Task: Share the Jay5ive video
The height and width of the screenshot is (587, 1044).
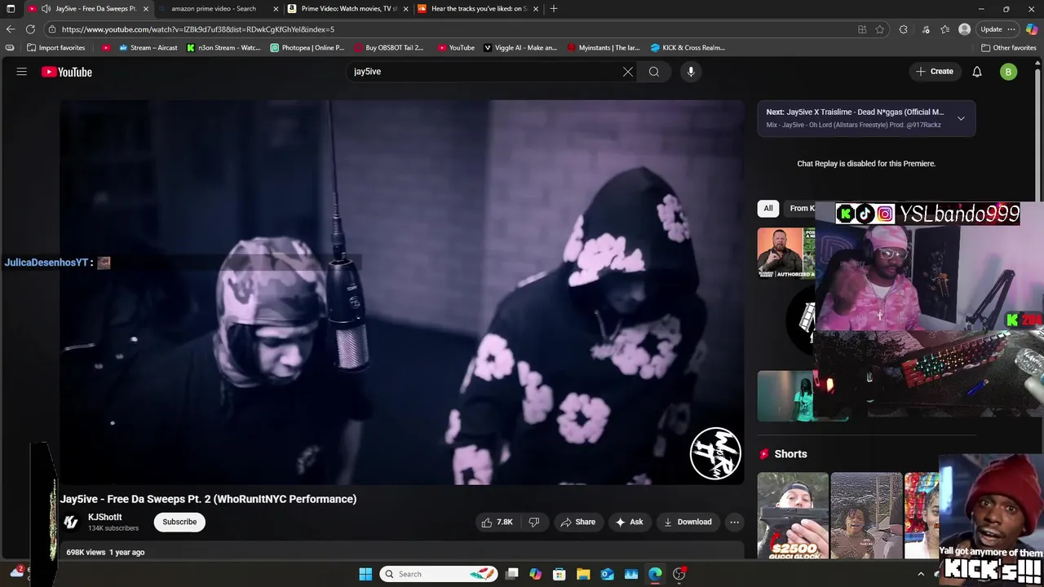Action: click(x=577, y=522)
